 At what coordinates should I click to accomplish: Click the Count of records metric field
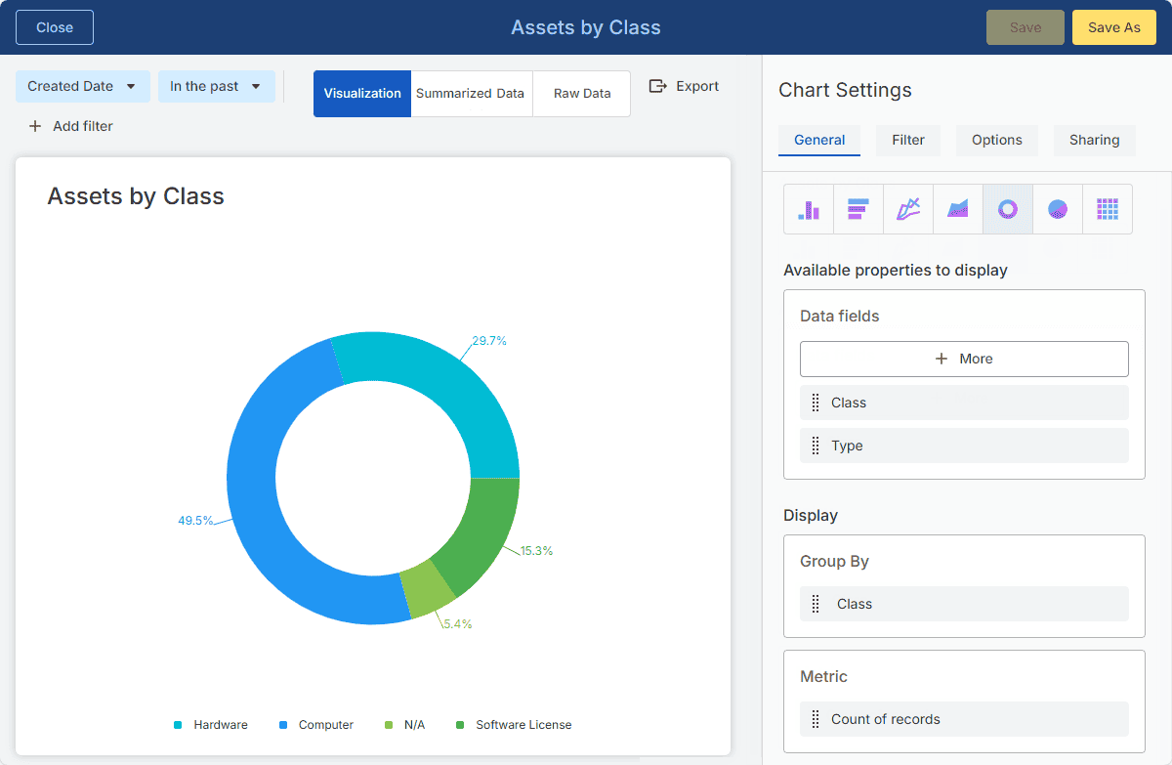[885, 719]
